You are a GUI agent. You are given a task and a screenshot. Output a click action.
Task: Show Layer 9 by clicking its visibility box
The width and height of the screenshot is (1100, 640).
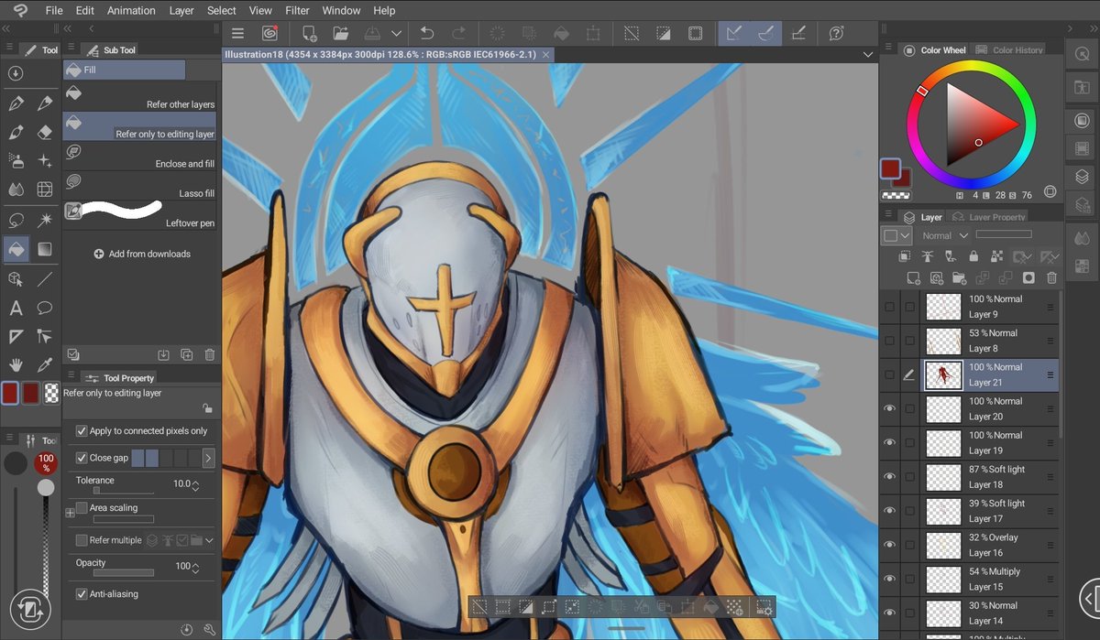(889, 307)
